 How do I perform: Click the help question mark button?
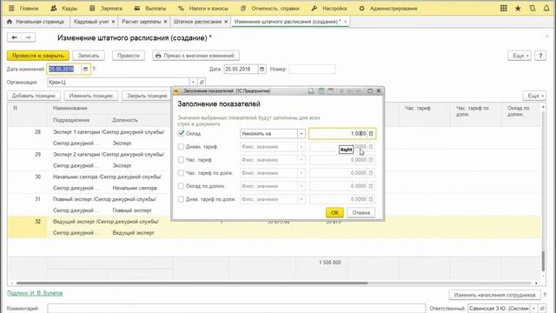pyautogui.click(x=540, y=56)
